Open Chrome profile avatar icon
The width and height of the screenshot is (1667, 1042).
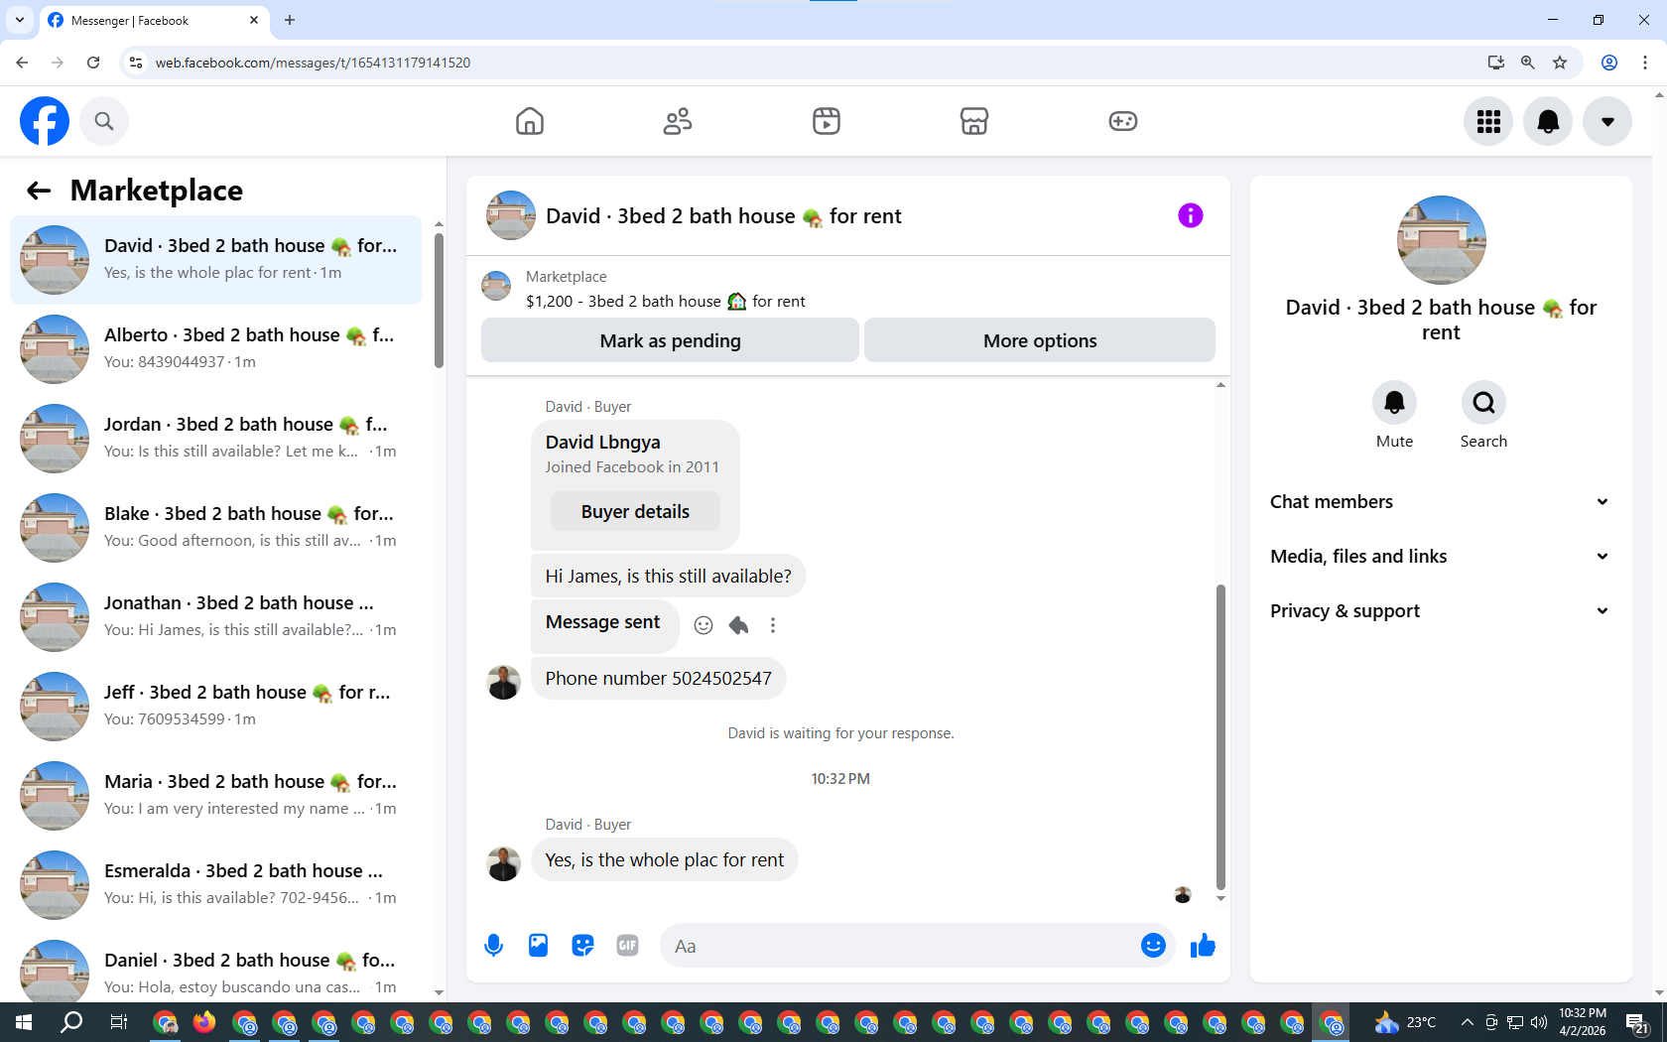click(x=1609, y=63)
